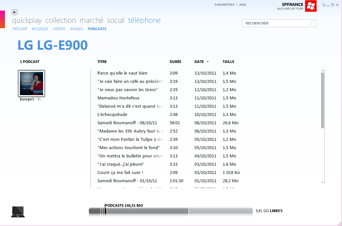Sort by the TAILLE column header
The width and height of the screenshot is (342, 226).
228,62
